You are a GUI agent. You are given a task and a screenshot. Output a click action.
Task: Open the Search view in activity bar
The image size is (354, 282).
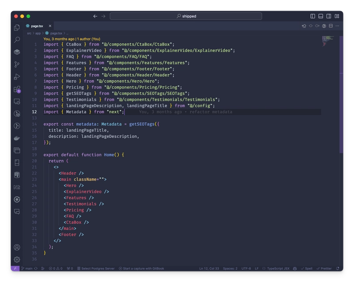pos(17,40)
